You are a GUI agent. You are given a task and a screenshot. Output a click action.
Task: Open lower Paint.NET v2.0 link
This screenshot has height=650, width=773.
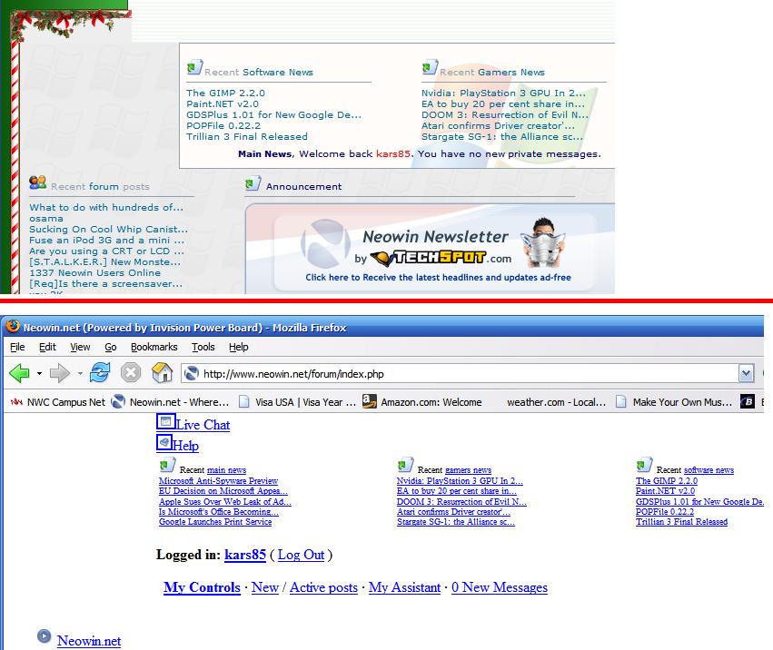(665, 491)
